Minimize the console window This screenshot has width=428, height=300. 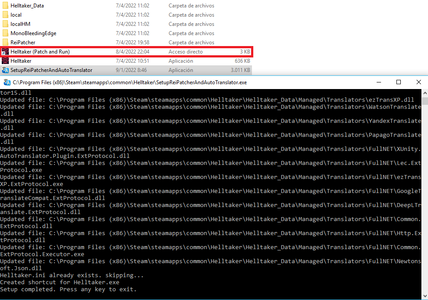[378, 82]
